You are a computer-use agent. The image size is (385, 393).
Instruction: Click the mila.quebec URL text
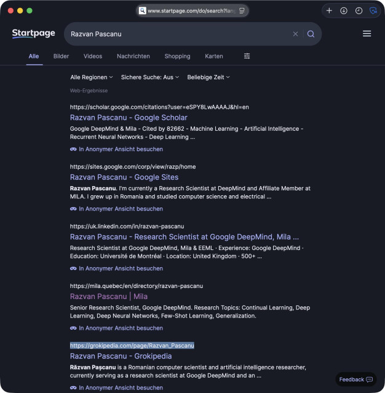point(137,286)
